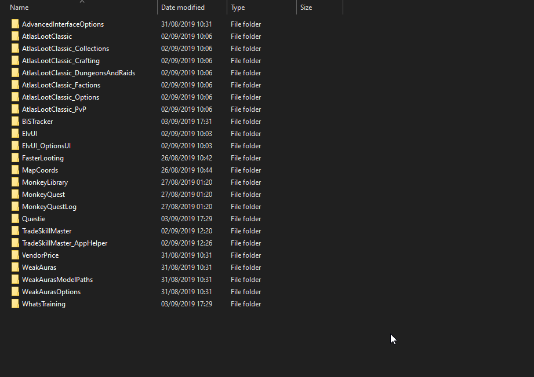Click the AtlasLootClassic_PvP folder icon
Viewport: 534px width, 377px height.
(15, 109)
